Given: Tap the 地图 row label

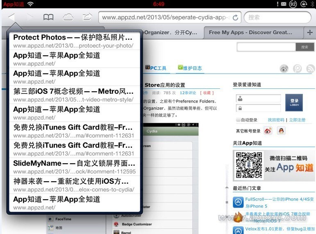Looking at the screenshot, I should [x=59, y=228].
